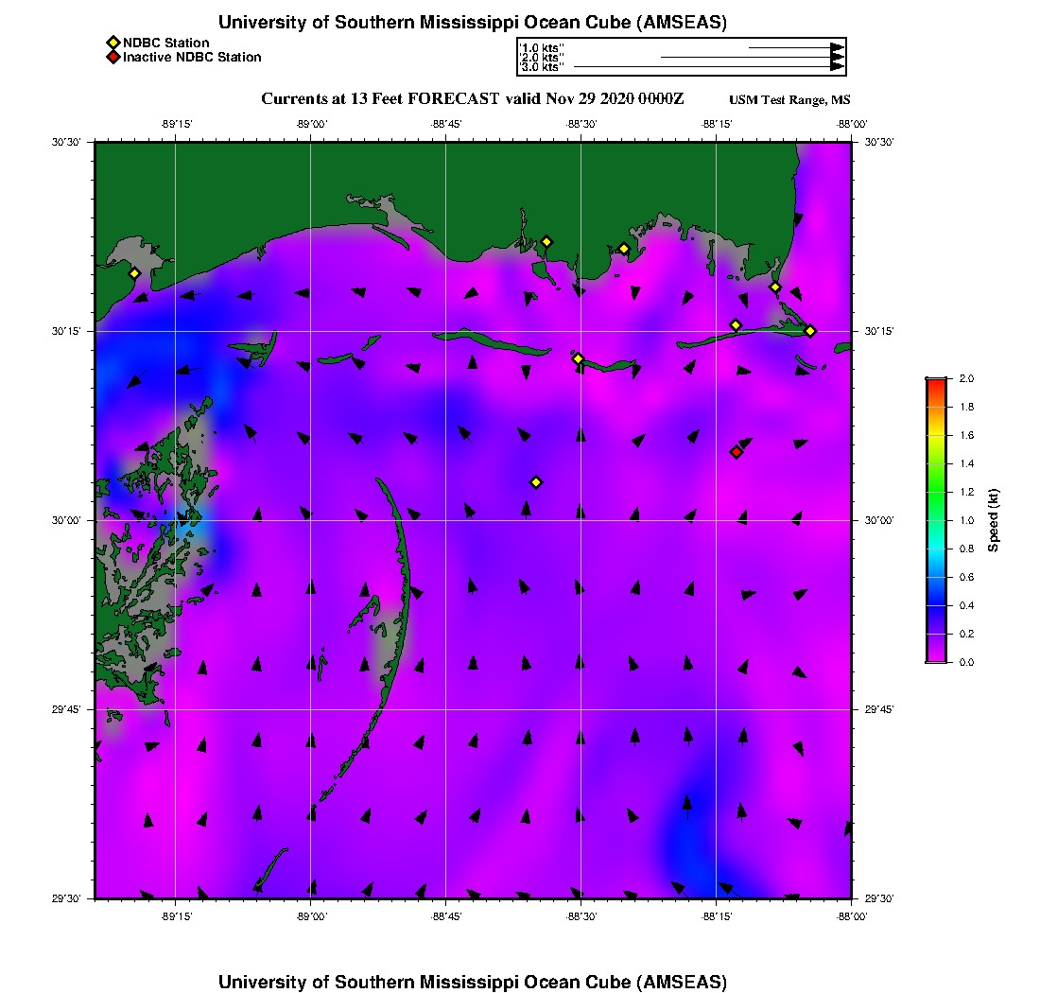Image resolution: width=1040 pixels, height=993 pixels.
Task: Click yellow station marker on the 88°30' gridline
Action: pyautogui.click(x=579, y=358)
